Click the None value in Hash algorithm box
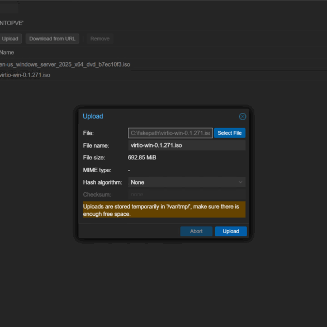Image resolution: width=327 pixels, height=327 pixels. click(x=138, y=182)
